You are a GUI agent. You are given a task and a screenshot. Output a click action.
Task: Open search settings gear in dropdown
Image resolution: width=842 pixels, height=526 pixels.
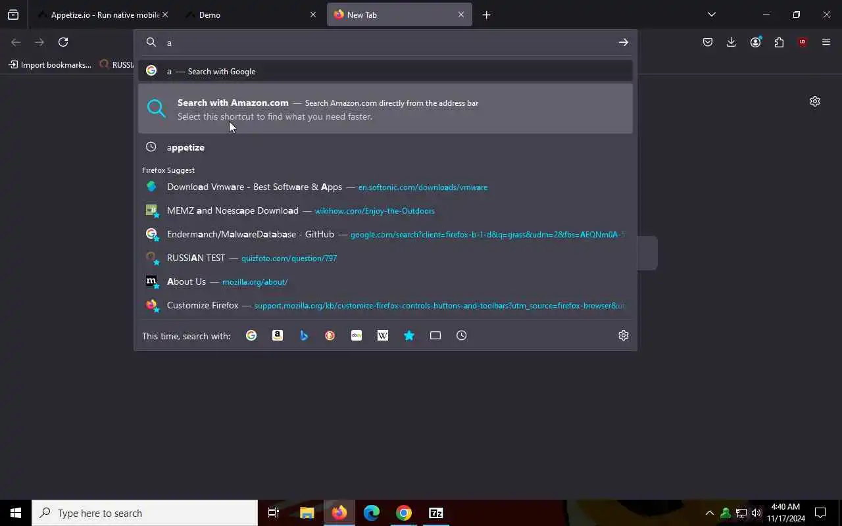(624, 335)
